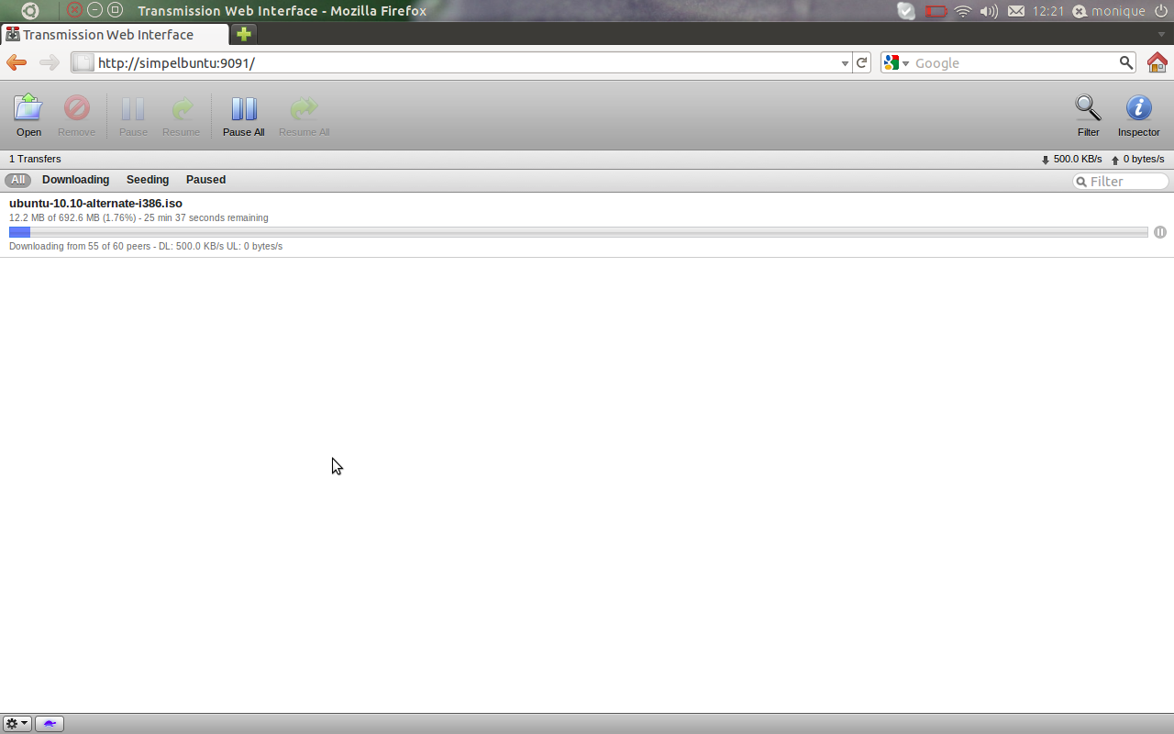Click the Firefox home icon
The width and height of the screenshot is (1174, 734).
(1157, 62)
